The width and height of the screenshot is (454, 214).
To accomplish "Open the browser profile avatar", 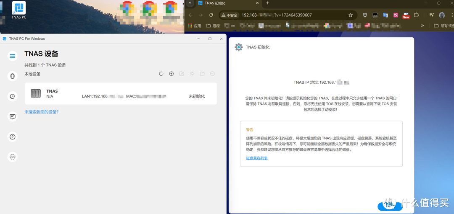I will (x=442, y=15).
